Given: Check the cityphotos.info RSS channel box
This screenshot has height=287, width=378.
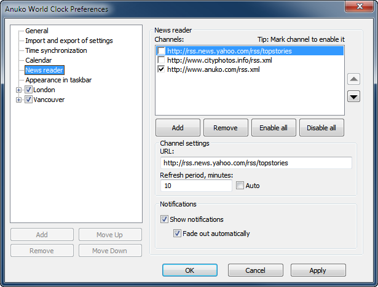Looking at the screenshot, I should (161, 60).
